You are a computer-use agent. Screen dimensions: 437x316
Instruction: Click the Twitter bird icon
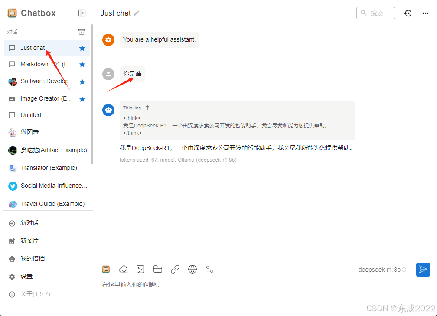coord(13,186)
